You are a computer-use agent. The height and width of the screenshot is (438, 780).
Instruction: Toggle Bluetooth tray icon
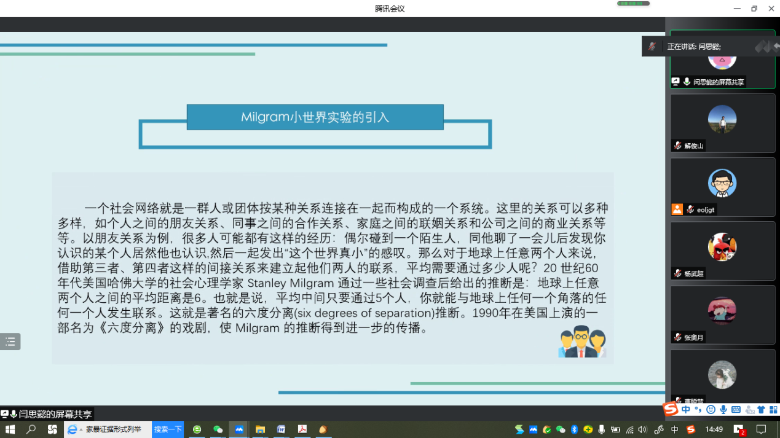(x=574, y=429)
